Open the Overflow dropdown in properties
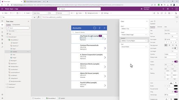Screen dimensions: 179x100 (171, 54)
